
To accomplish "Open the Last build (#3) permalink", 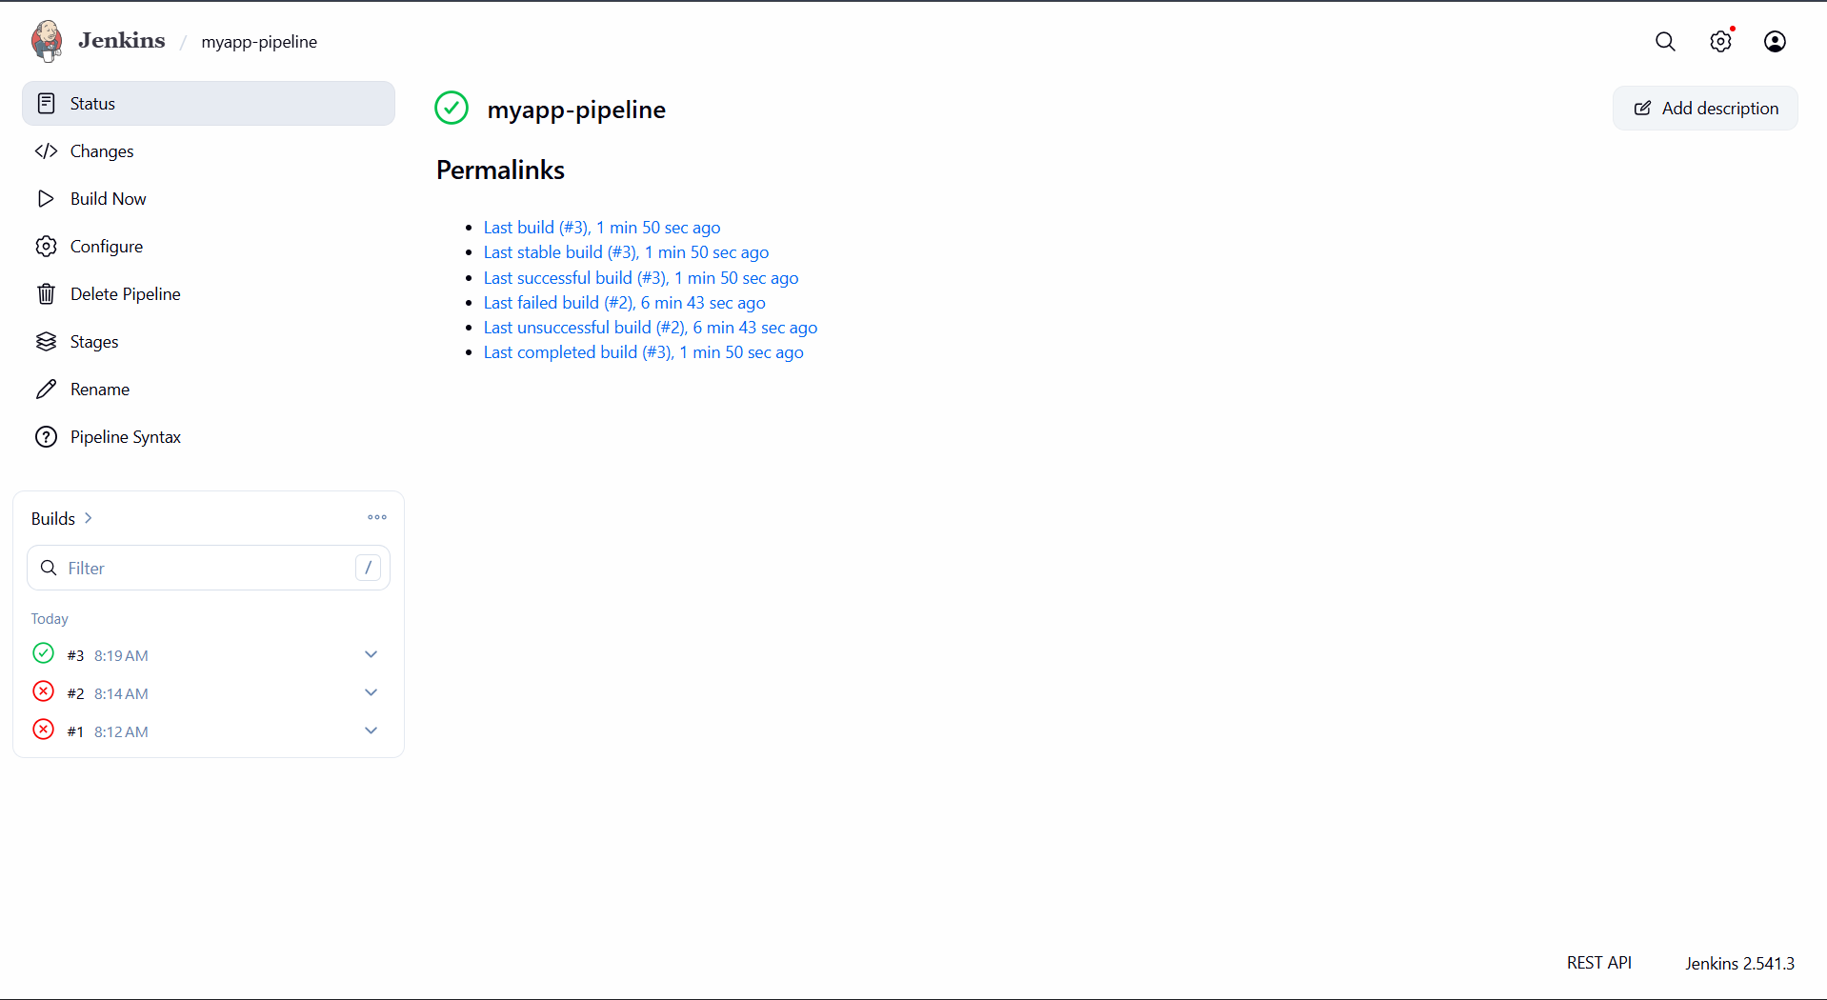I will pos(602,228).
